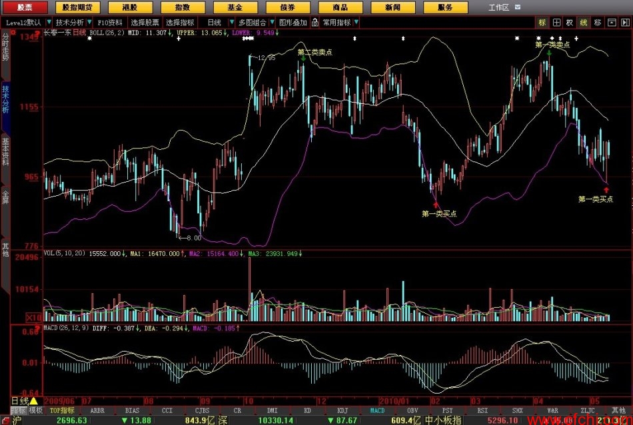Click the 图形叠加 button
The image size is (633, 425).
[293, 23]
